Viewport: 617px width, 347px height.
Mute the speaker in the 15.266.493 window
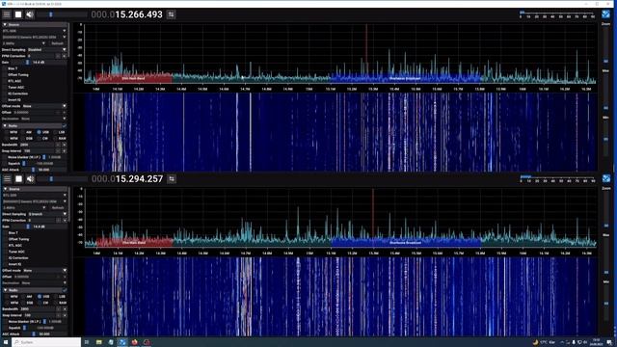[x=30, y=14]
